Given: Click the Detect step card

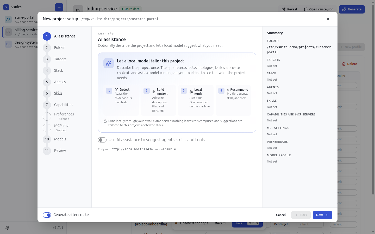Looking at the screenshot, I should (x=121, y=100).
